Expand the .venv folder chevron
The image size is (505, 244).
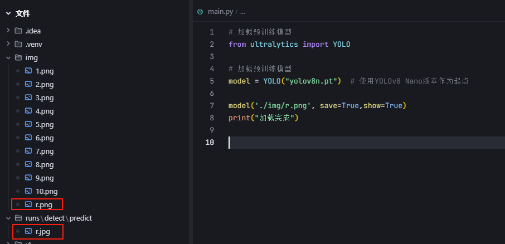[8, 44]
